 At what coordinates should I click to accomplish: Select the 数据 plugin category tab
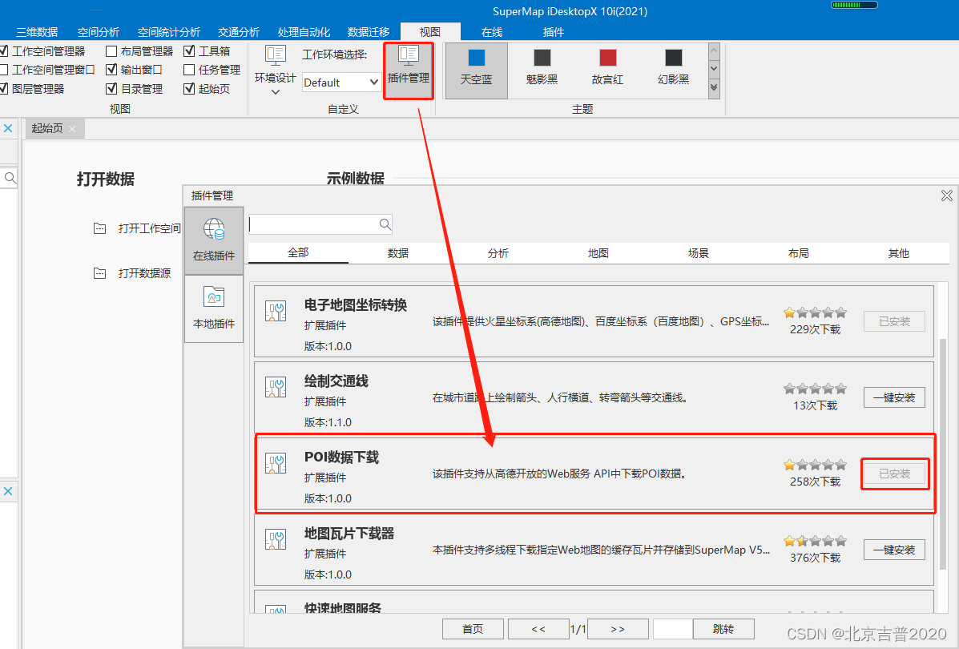(x=398, y=252)
